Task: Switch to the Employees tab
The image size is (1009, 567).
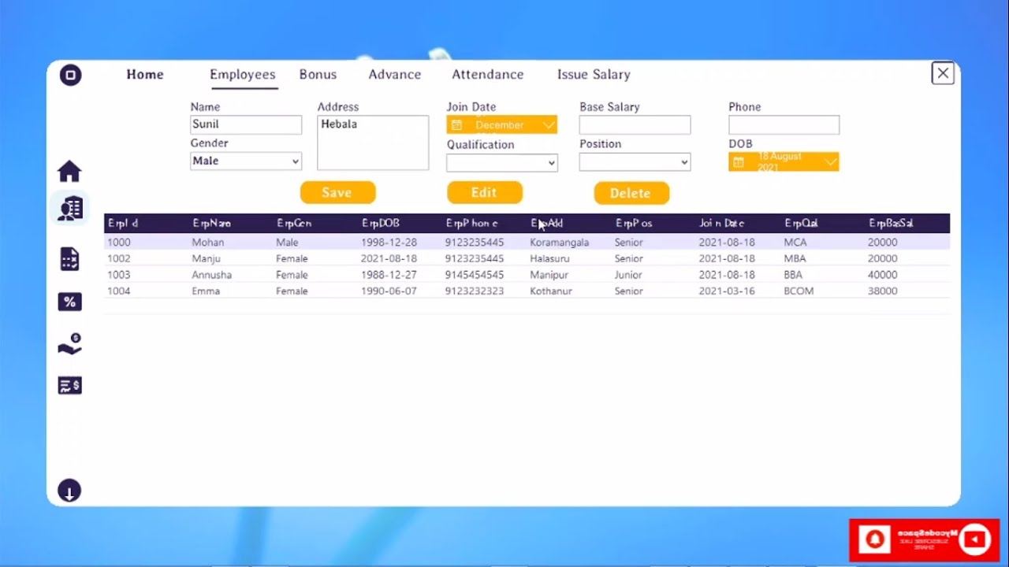Action: (243, 74)
